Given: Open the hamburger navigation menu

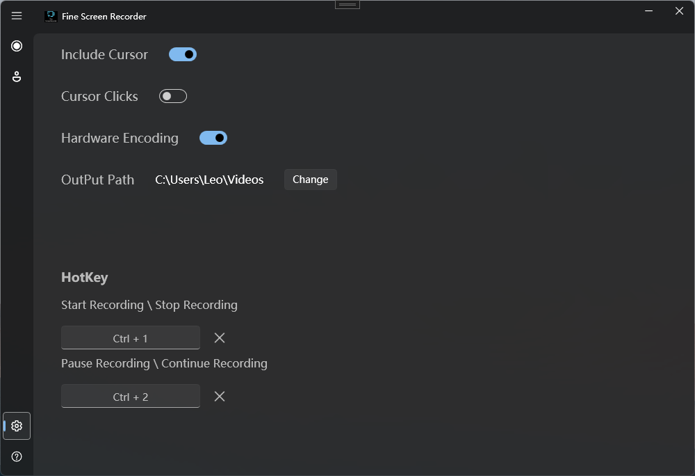Looking at the screenshot, I should tap(17, 16).
